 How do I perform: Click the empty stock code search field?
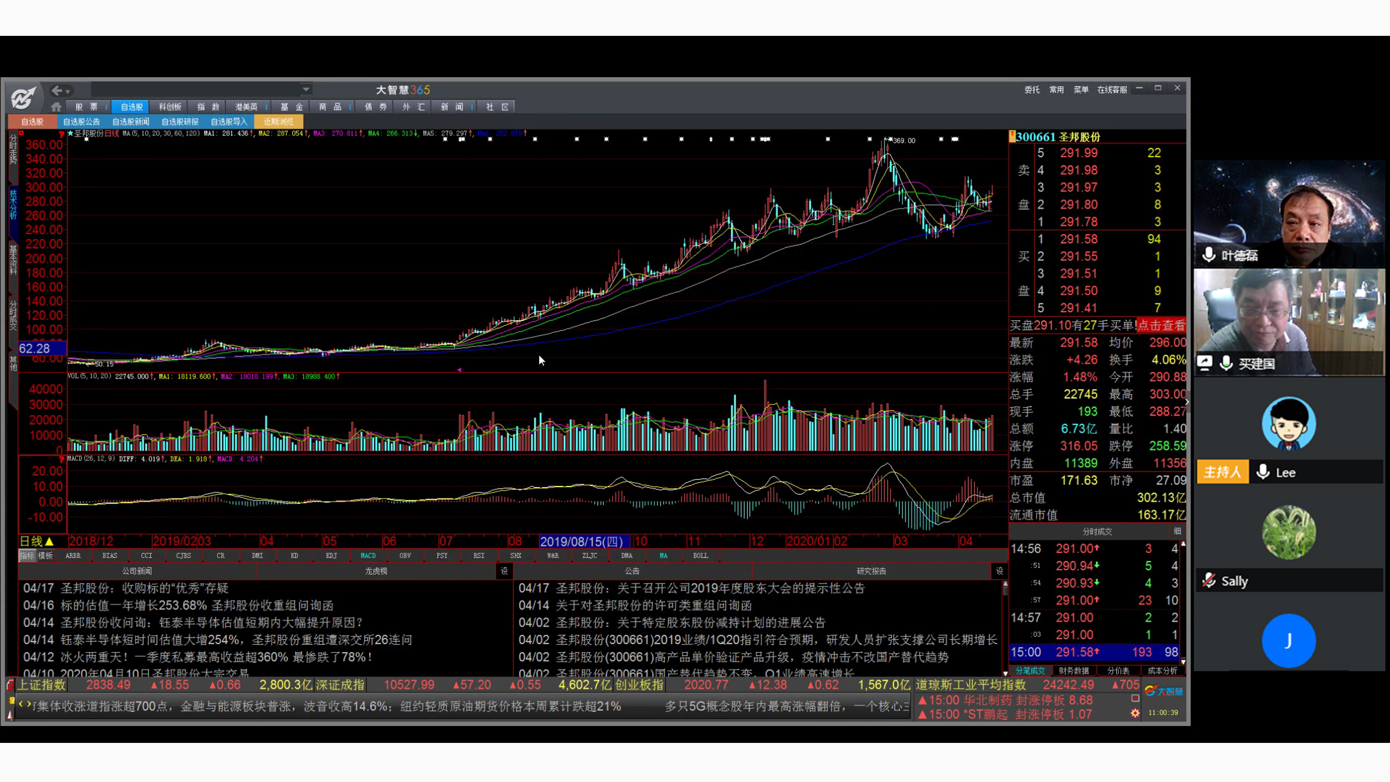(x=195, y=90)
